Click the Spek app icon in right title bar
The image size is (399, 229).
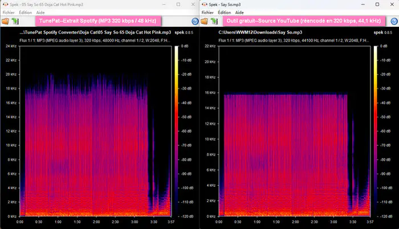(204, 5)
